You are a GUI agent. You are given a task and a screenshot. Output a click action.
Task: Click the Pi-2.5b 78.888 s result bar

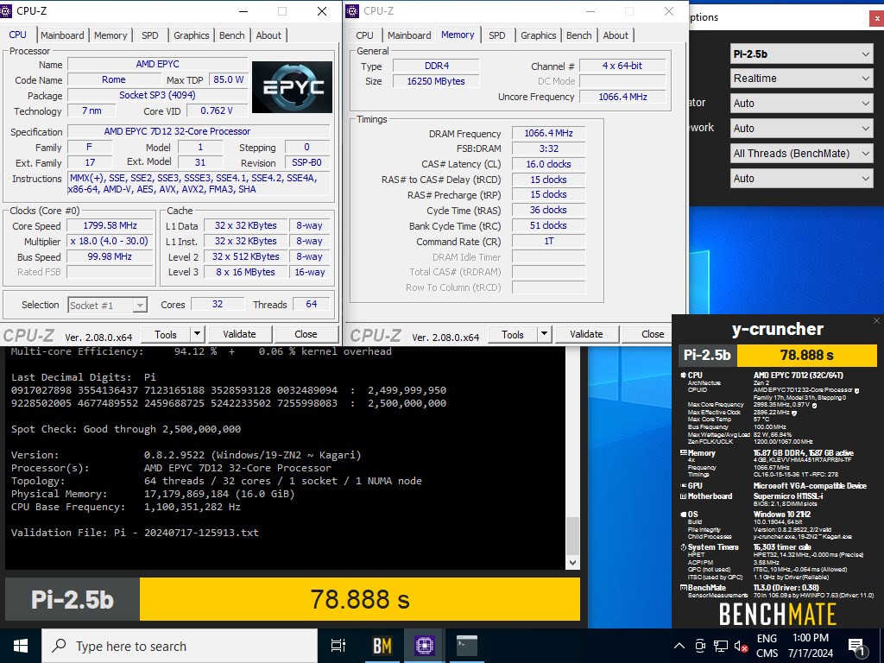(293, 599)
